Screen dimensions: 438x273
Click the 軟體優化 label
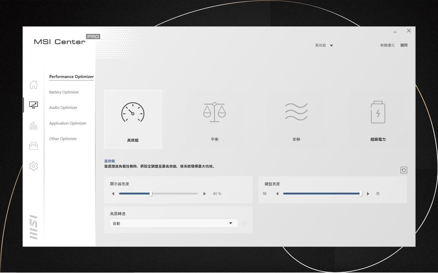tap(388, 45)
